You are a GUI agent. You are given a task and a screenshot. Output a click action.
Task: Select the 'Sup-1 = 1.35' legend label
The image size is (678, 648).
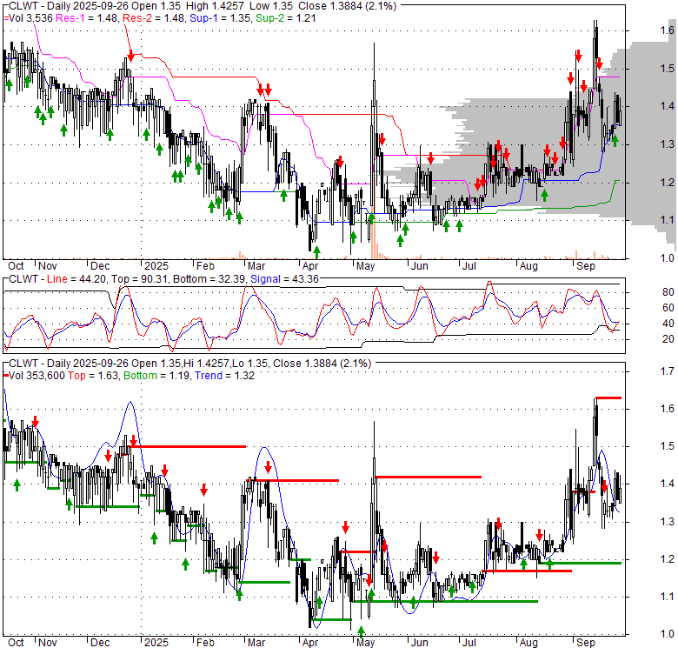tap(220, 18)
